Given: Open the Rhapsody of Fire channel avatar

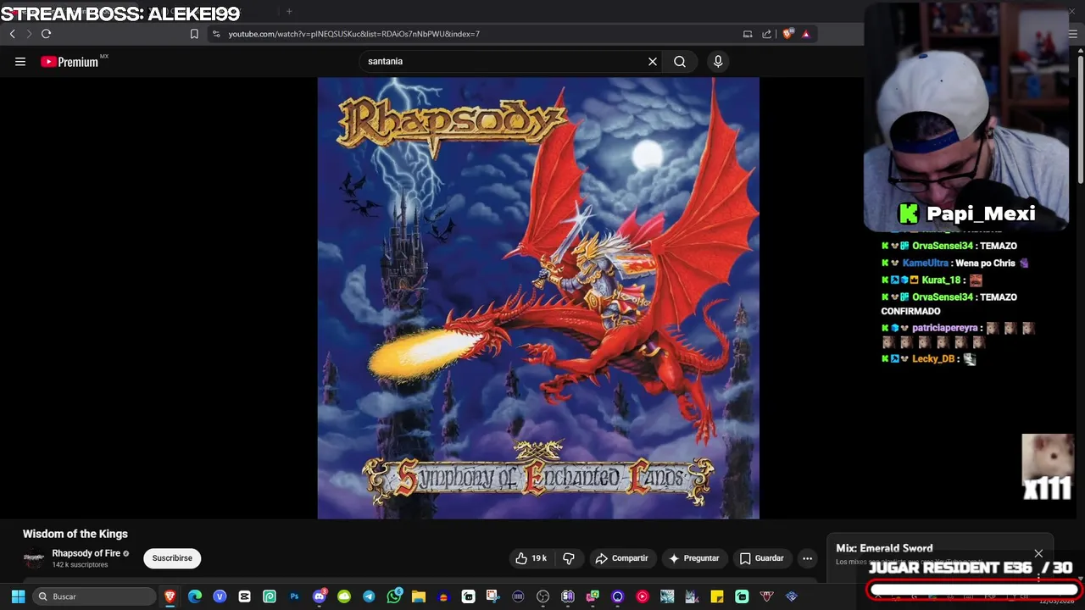Looking at the screenshot, I should tap(34, 557).
